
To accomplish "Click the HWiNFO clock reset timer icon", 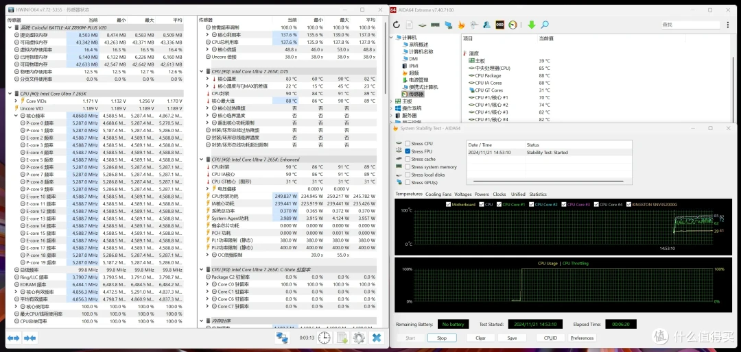I will pyautogui.click(x=324, y=338).
